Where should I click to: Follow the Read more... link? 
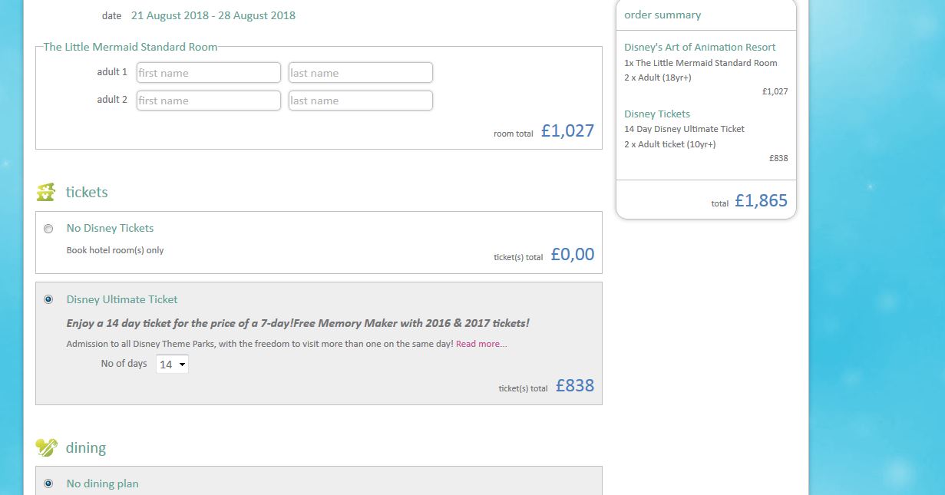click(x=481, y=344)
